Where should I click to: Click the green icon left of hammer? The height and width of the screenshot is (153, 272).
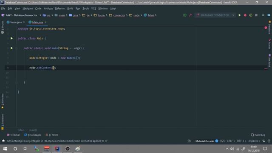click(185, 15)
